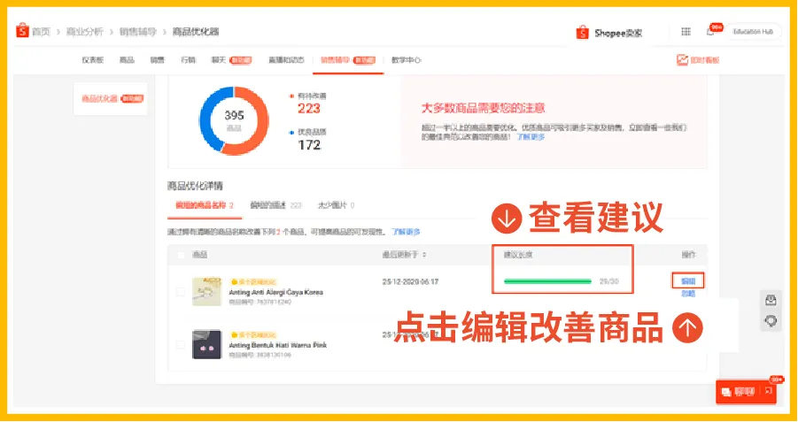The width and height of the screenshot is (798, 422).
Task: Tick checkbox for Anting Bentuk Hati Warna Pink
Action: pos(181,345)
